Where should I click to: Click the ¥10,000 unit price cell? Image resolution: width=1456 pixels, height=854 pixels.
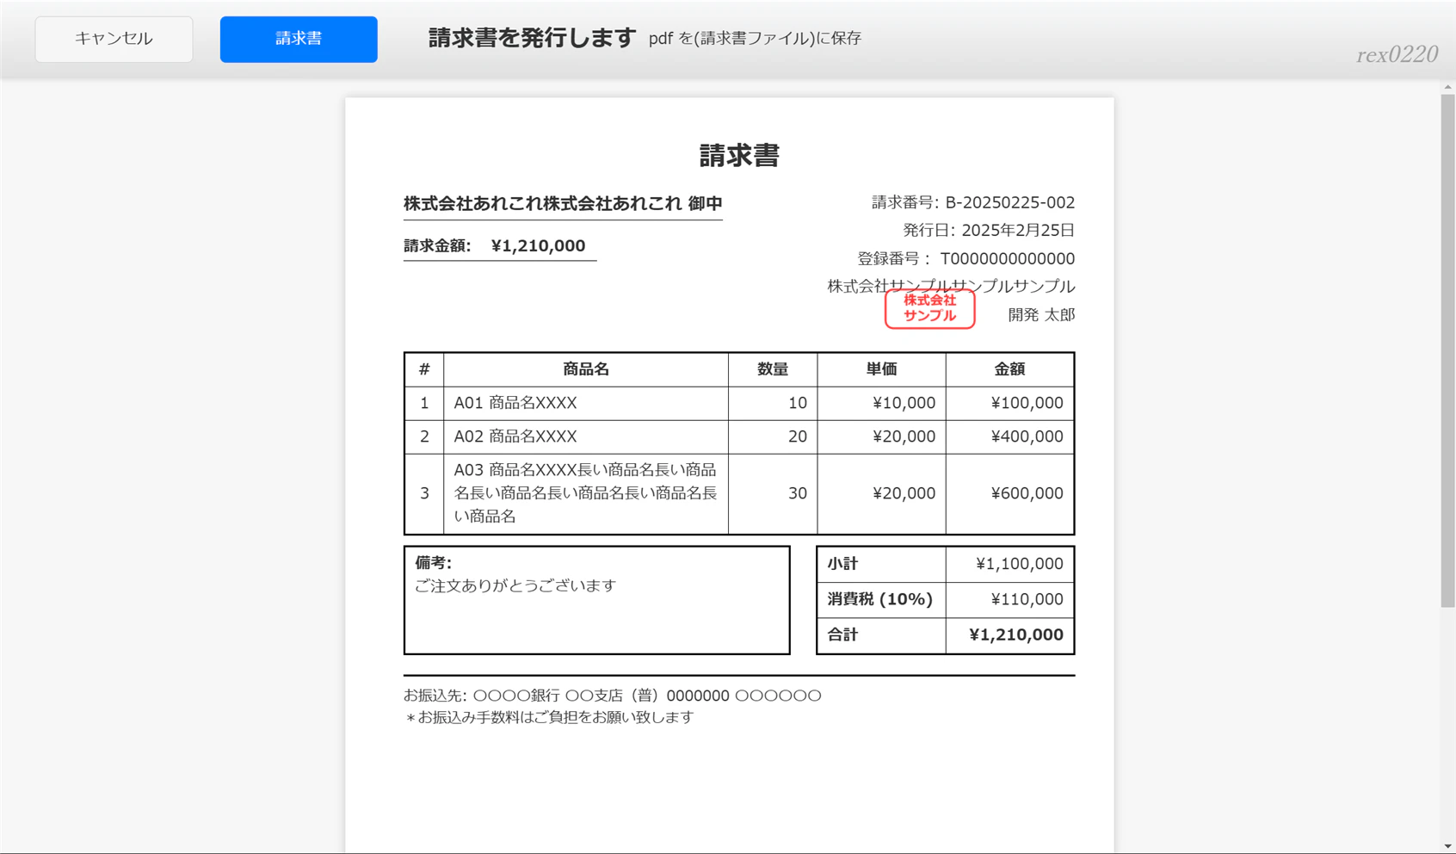click(x=881, y=403)
